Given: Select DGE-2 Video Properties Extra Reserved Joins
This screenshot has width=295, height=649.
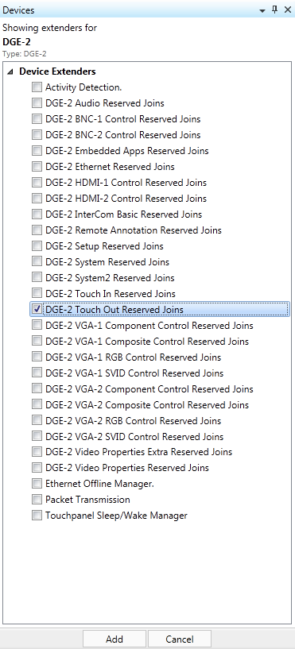Looking at the screenshot, I should coord(139,452).
